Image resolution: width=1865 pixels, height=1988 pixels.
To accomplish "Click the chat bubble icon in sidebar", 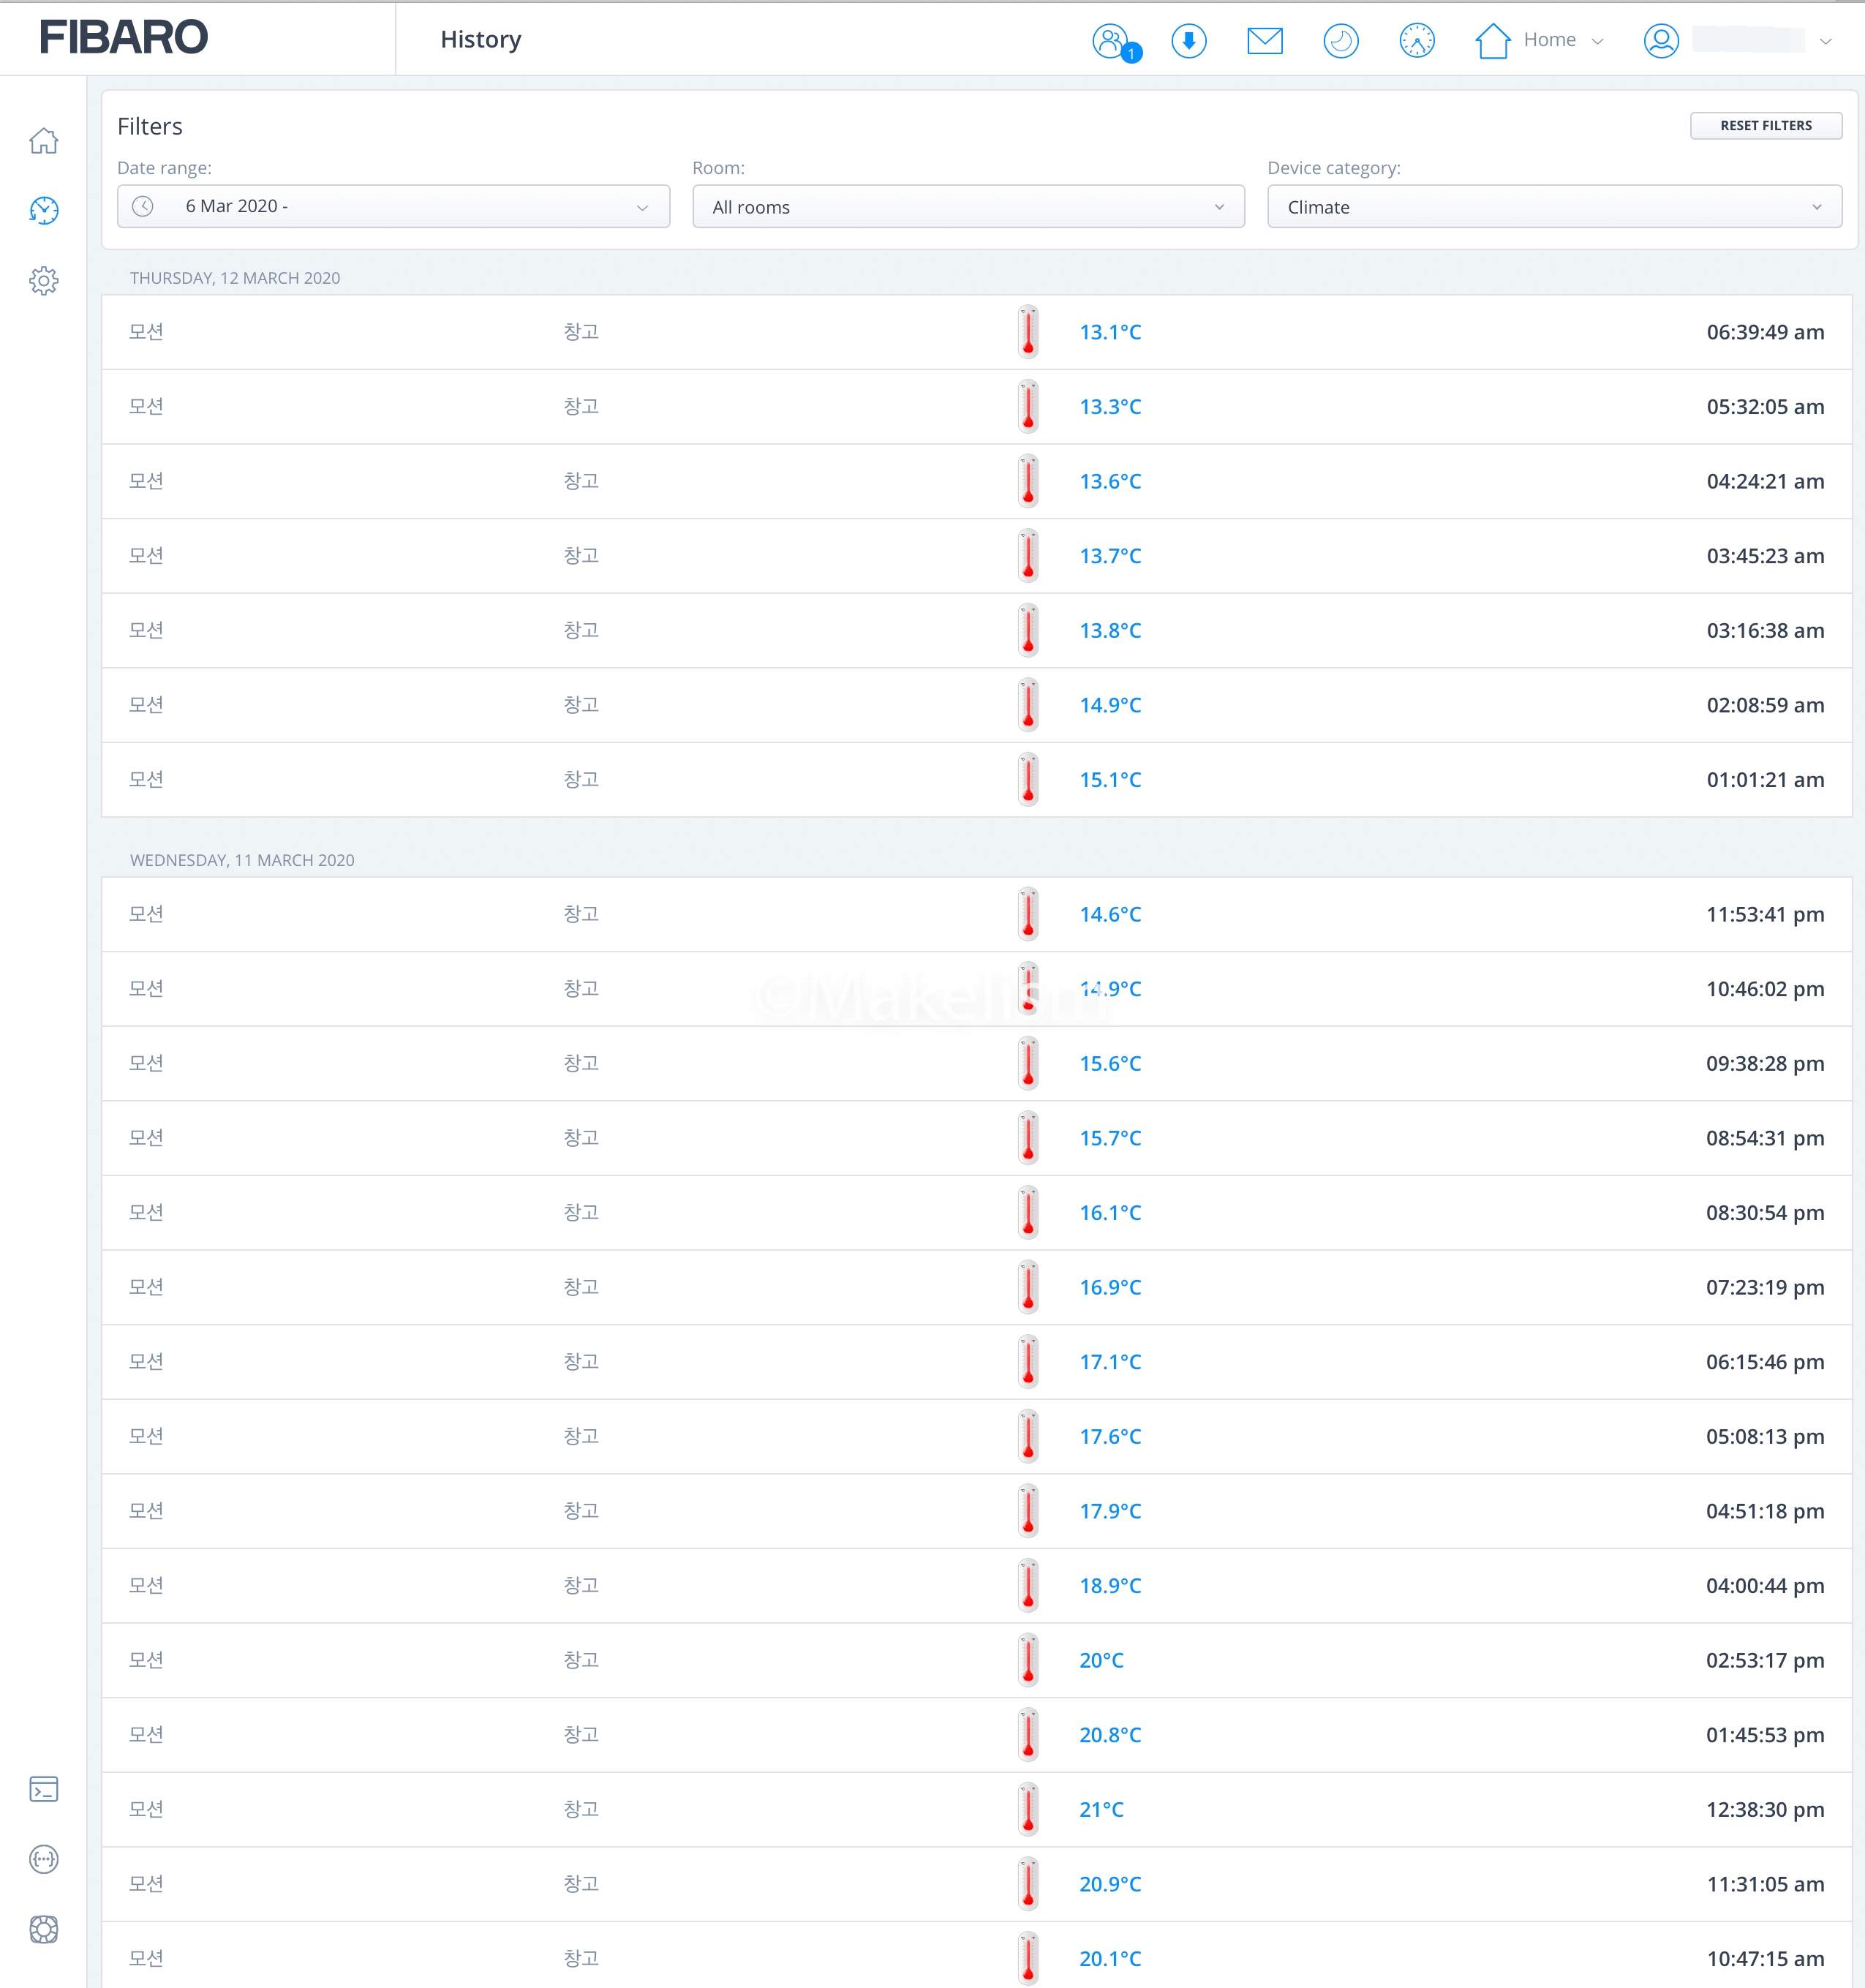I will [x=44, y=1859].
